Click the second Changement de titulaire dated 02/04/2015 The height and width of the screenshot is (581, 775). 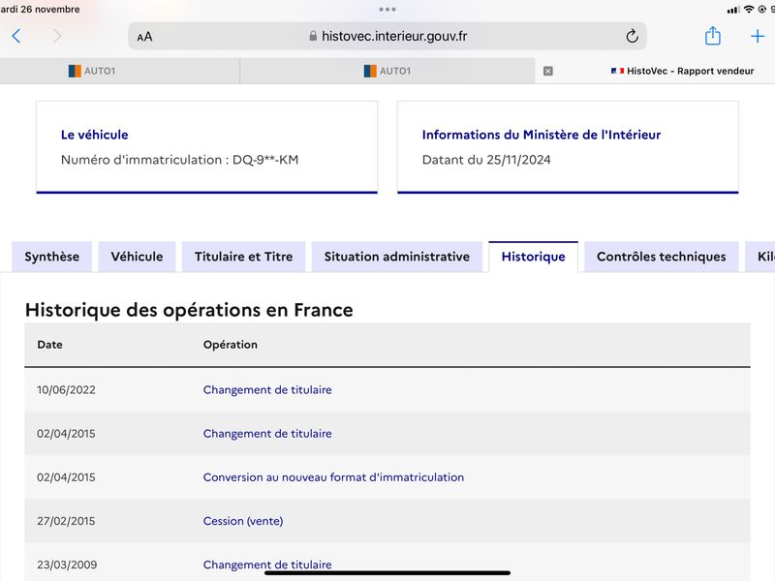(267, 433)
